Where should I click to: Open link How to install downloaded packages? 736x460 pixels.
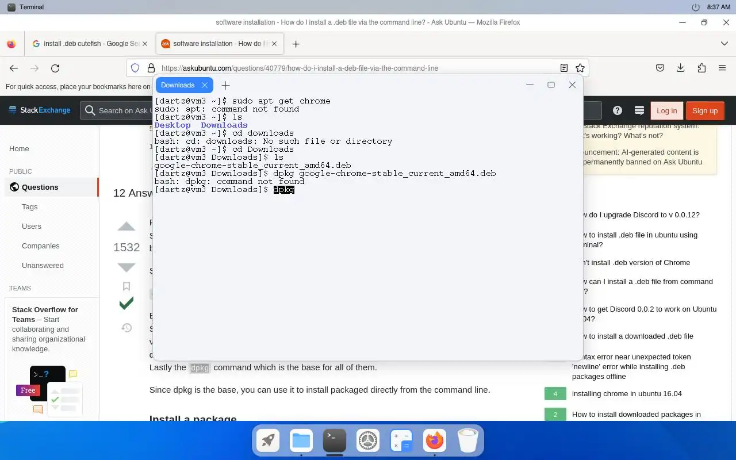tap(636, 414)
